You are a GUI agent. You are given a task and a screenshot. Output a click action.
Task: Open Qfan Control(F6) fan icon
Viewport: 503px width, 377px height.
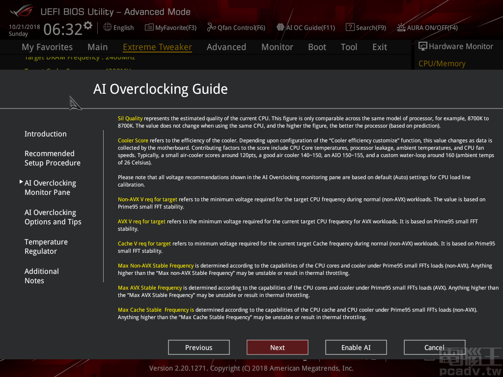[211, 27]
